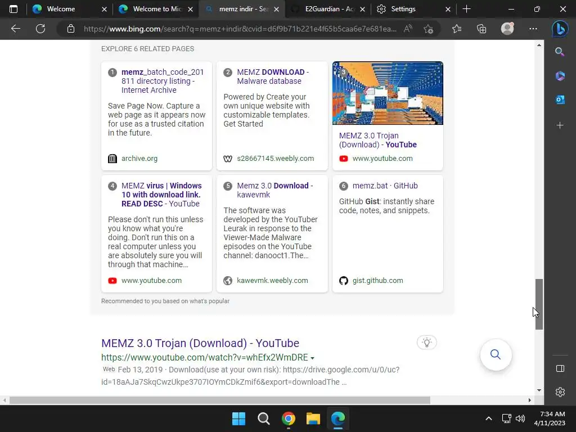This screenshot has height=432, width=576.
Task: Open the Microsoft 365 sidebar icon
Action: coord(560,76)
